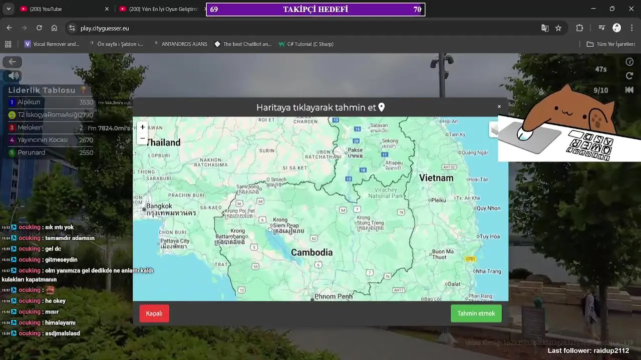Screen dimensions: 641x360
Task: Click the 47s countdown timer
Action: (x=601, y=69)
